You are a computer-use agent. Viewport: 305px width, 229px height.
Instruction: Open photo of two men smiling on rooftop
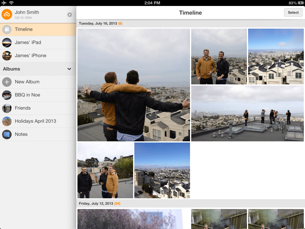tap(219, 56)
